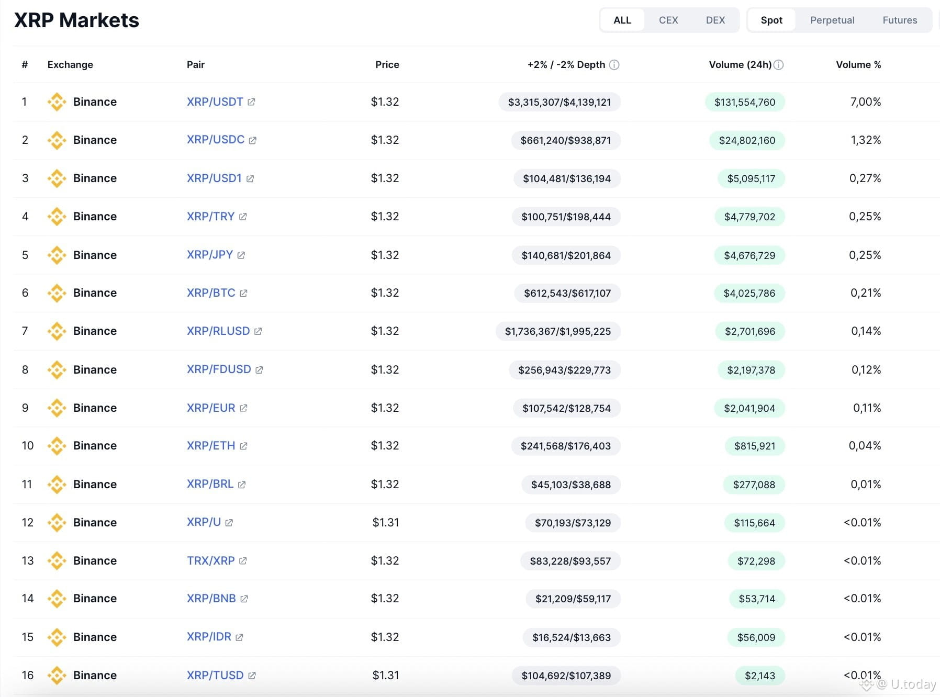Open the XRP/USDC pair link
Viewport: 940px width, 697px height.
216,140
